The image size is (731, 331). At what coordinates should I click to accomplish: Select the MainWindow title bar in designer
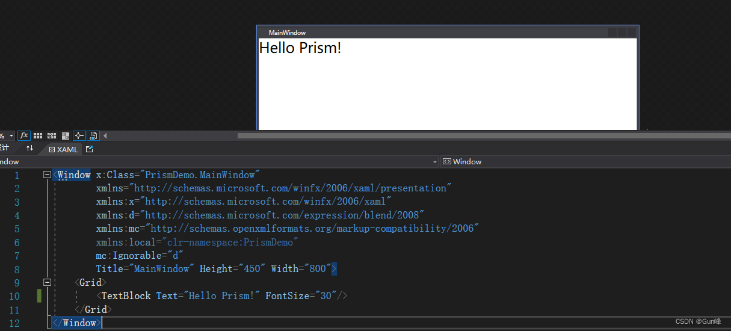[x=446, y=32]
